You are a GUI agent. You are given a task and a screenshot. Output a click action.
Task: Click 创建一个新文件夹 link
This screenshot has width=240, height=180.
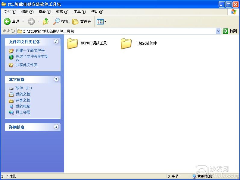30,50
